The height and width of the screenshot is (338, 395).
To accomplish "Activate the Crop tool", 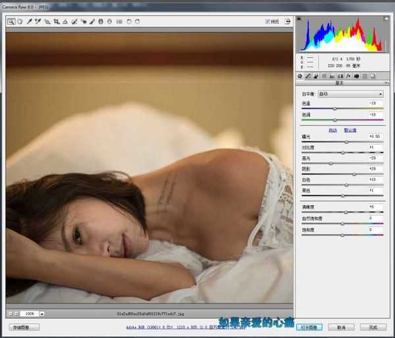I will tap(57, 22).
